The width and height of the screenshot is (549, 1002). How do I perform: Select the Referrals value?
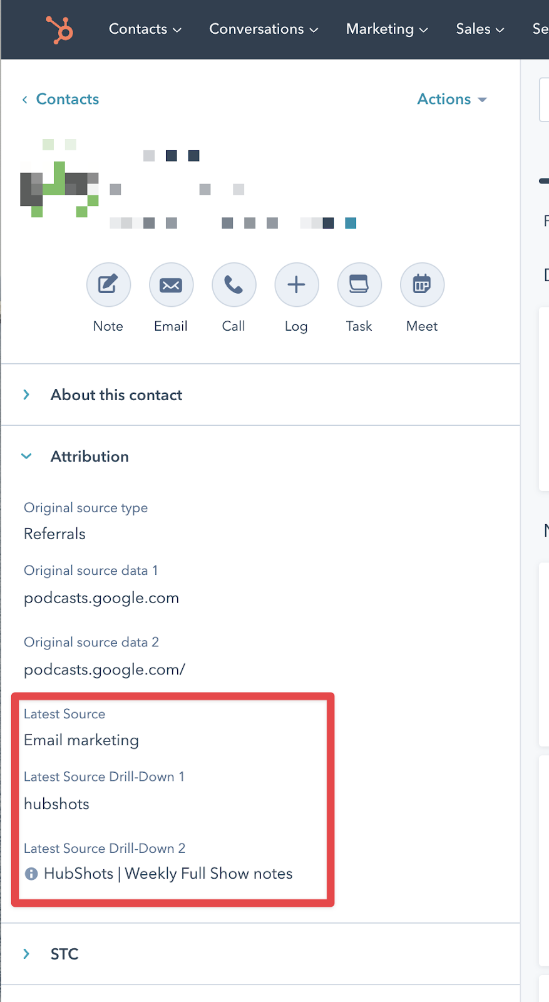(54, 534)
